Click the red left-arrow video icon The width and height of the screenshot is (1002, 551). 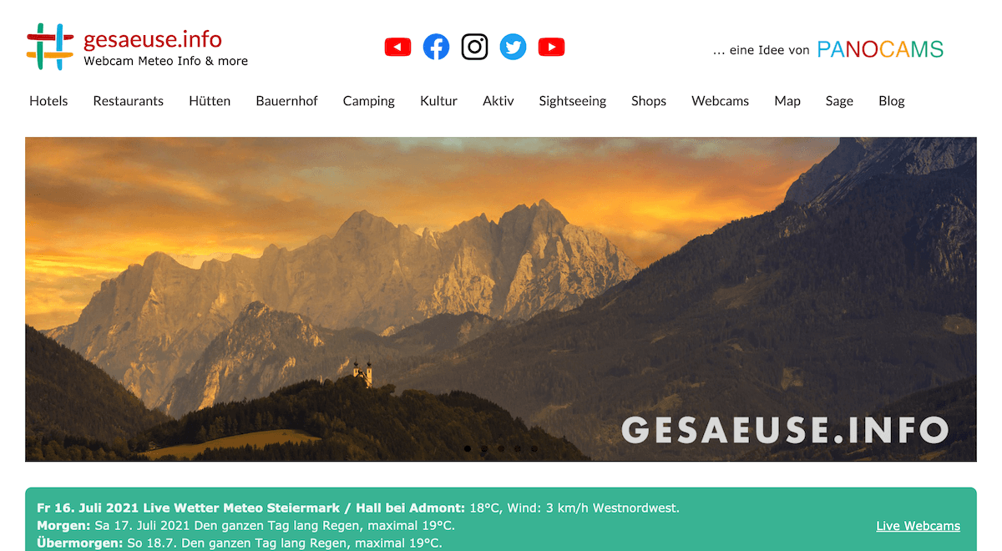pos(397,48)
